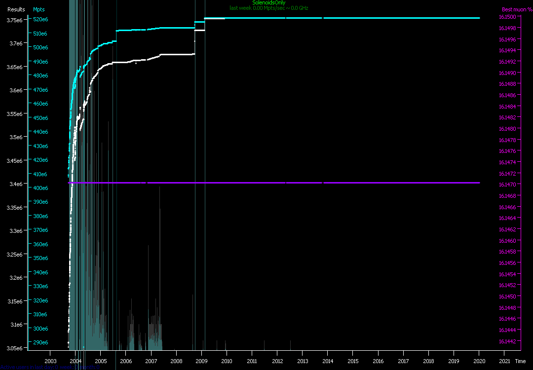Click the 2020 year label
The width and height of the screenshot is (533, 370).
tap(479, 361)
